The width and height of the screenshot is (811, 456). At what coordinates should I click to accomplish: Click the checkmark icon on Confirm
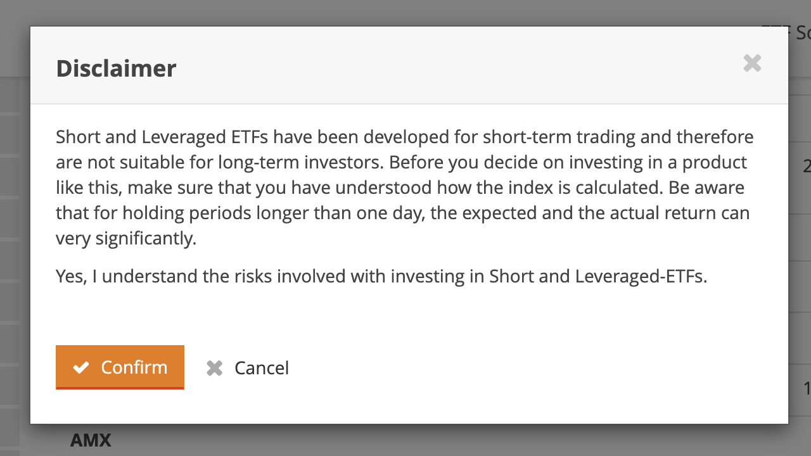(80, 368)
